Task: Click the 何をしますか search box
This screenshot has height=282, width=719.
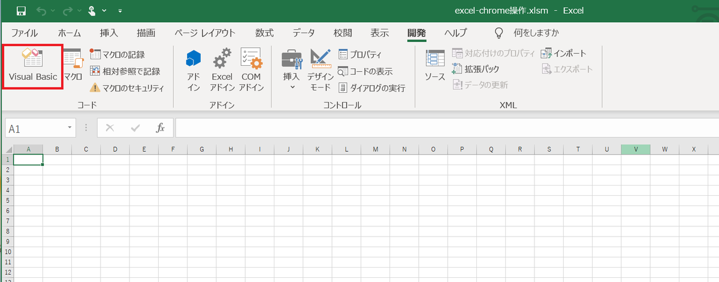Action: [x=536, y=32]
